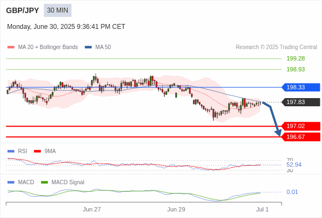The height and width of the screenshot is (218, 322).
Task: Click the green MACD Signal legend swatch
Action: [44, 183]
